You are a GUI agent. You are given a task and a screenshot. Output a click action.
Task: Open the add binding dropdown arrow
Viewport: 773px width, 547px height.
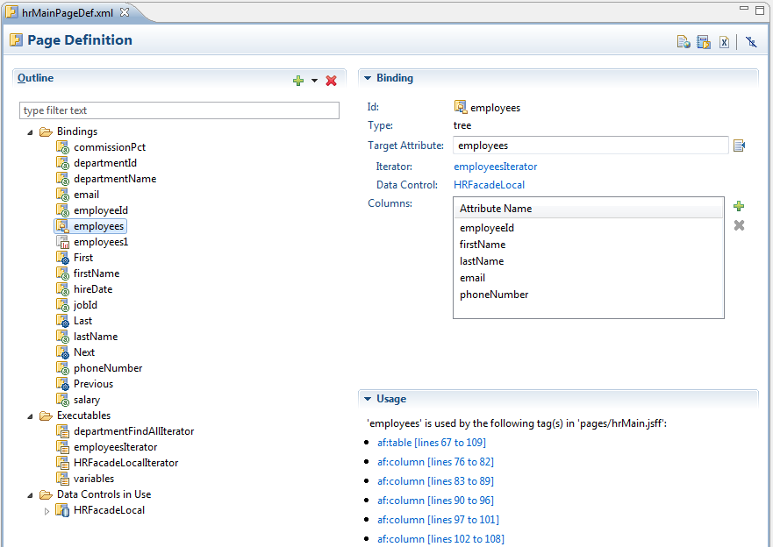pyautogui.click(x=313, y=80)
